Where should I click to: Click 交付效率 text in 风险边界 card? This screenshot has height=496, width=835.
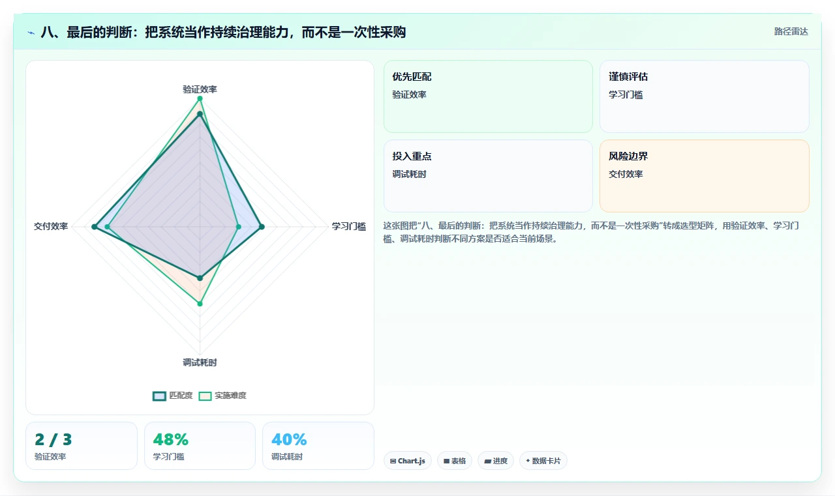[626, 174]
